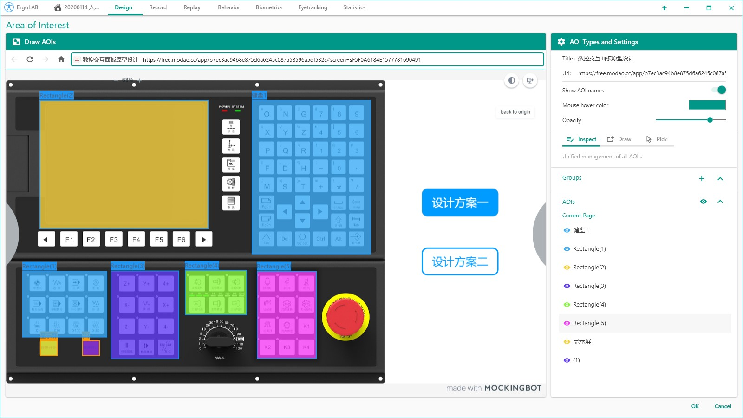
Task: Click the browser back arrow
Action: click(x=14, y=59)
